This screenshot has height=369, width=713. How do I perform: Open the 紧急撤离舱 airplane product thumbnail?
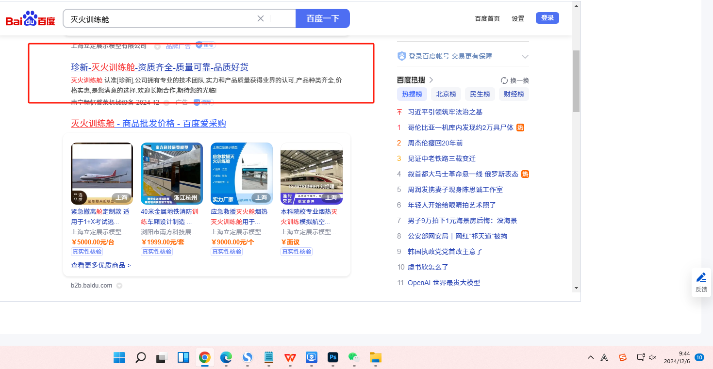(x=102, y=173)
